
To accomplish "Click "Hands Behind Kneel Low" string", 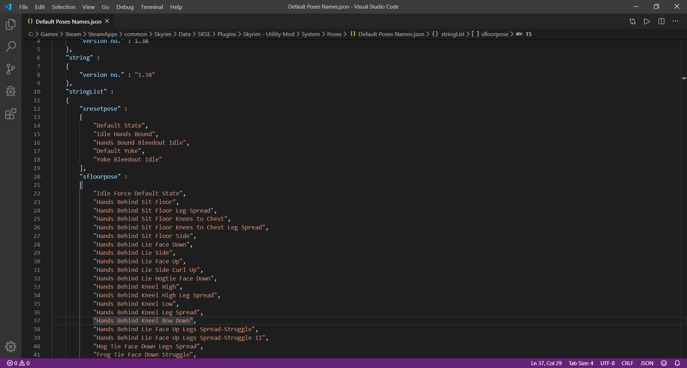I will coord(135,304).
